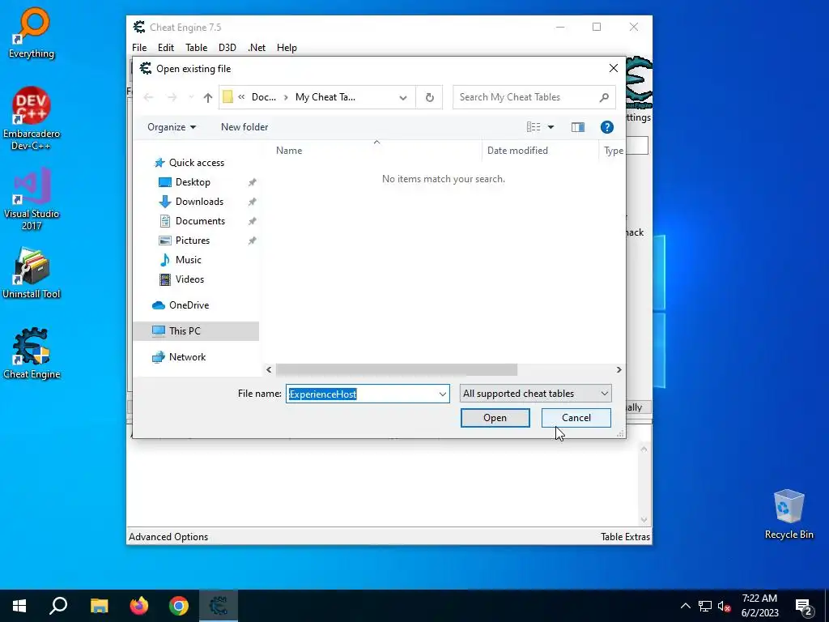Screen dimensions: 829x622
Task: Open the Organize dropdown menu
Action: (172, 127)
